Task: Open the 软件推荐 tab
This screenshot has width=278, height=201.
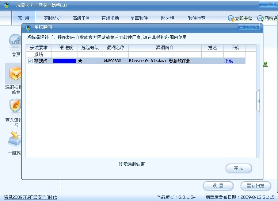Action: (x=197, y=18)
